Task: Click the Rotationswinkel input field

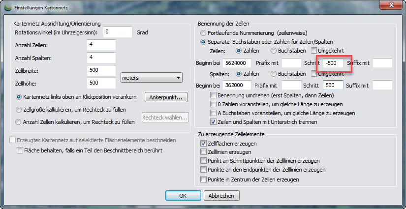Action: pyautogui.click(x=118, y=32)
